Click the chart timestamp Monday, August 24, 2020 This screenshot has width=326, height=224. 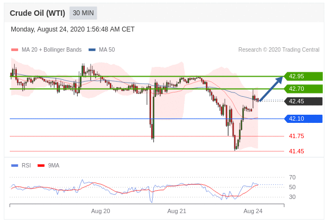(73, 29)
